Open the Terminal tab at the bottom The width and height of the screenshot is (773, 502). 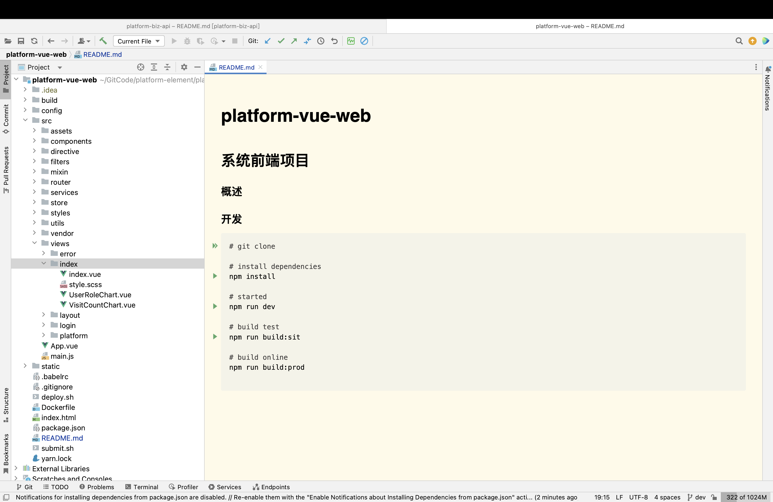click(142, 487)
